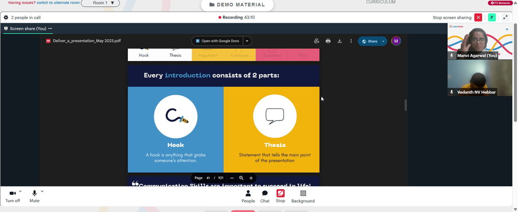Mute the microphone
The height and width of the screenshot is (212, 518).
pos(34,196)
